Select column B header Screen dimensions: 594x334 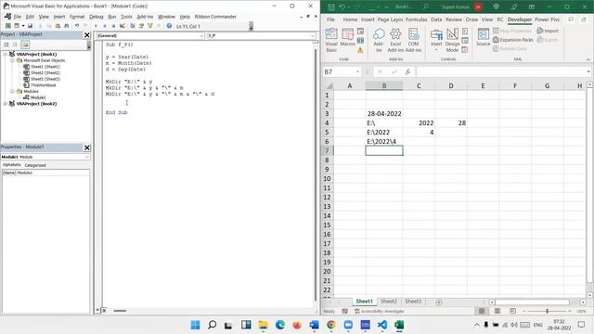point(384,86)
